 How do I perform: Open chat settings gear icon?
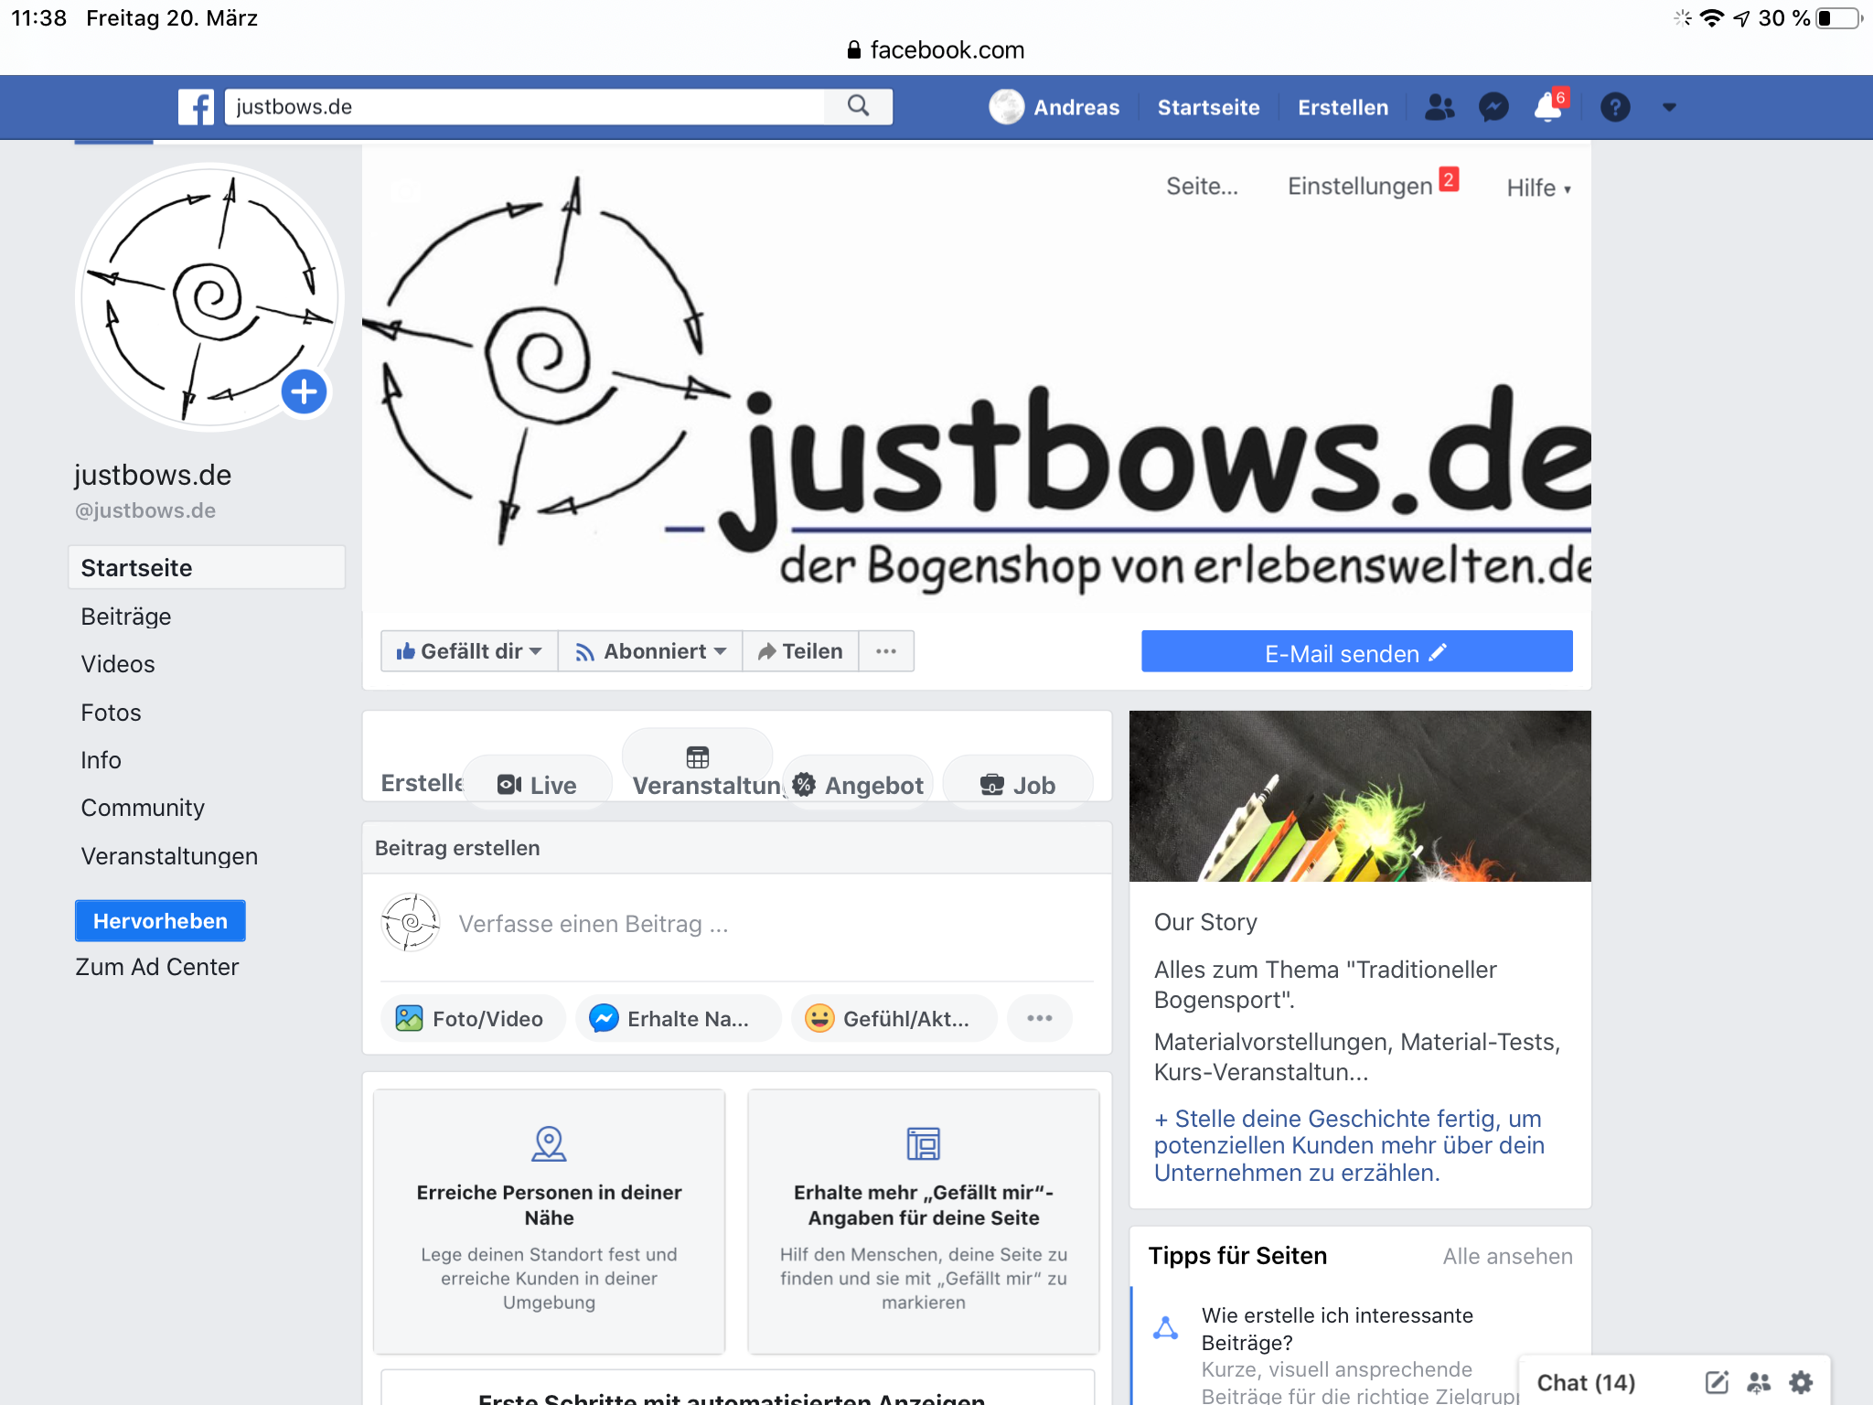tap(1801, 1382)
